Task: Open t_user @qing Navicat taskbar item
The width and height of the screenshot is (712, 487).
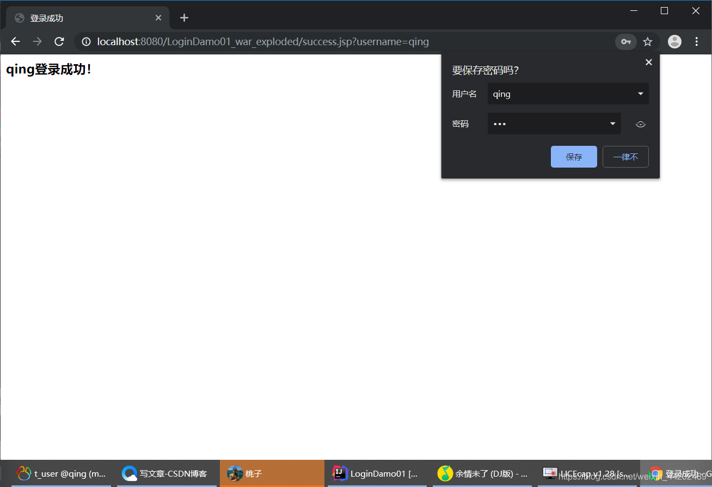Action: [x=61, y=473]
